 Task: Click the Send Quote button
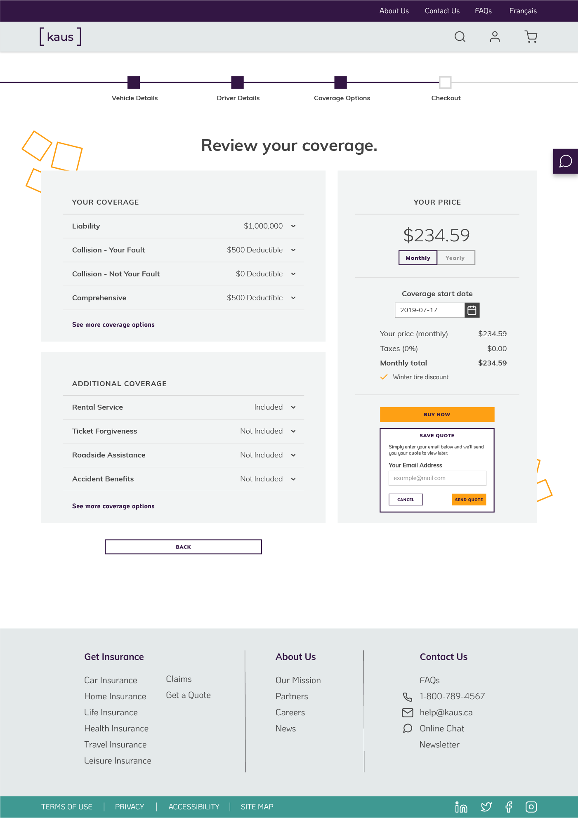pyautogui.click(x=469, y=500)
